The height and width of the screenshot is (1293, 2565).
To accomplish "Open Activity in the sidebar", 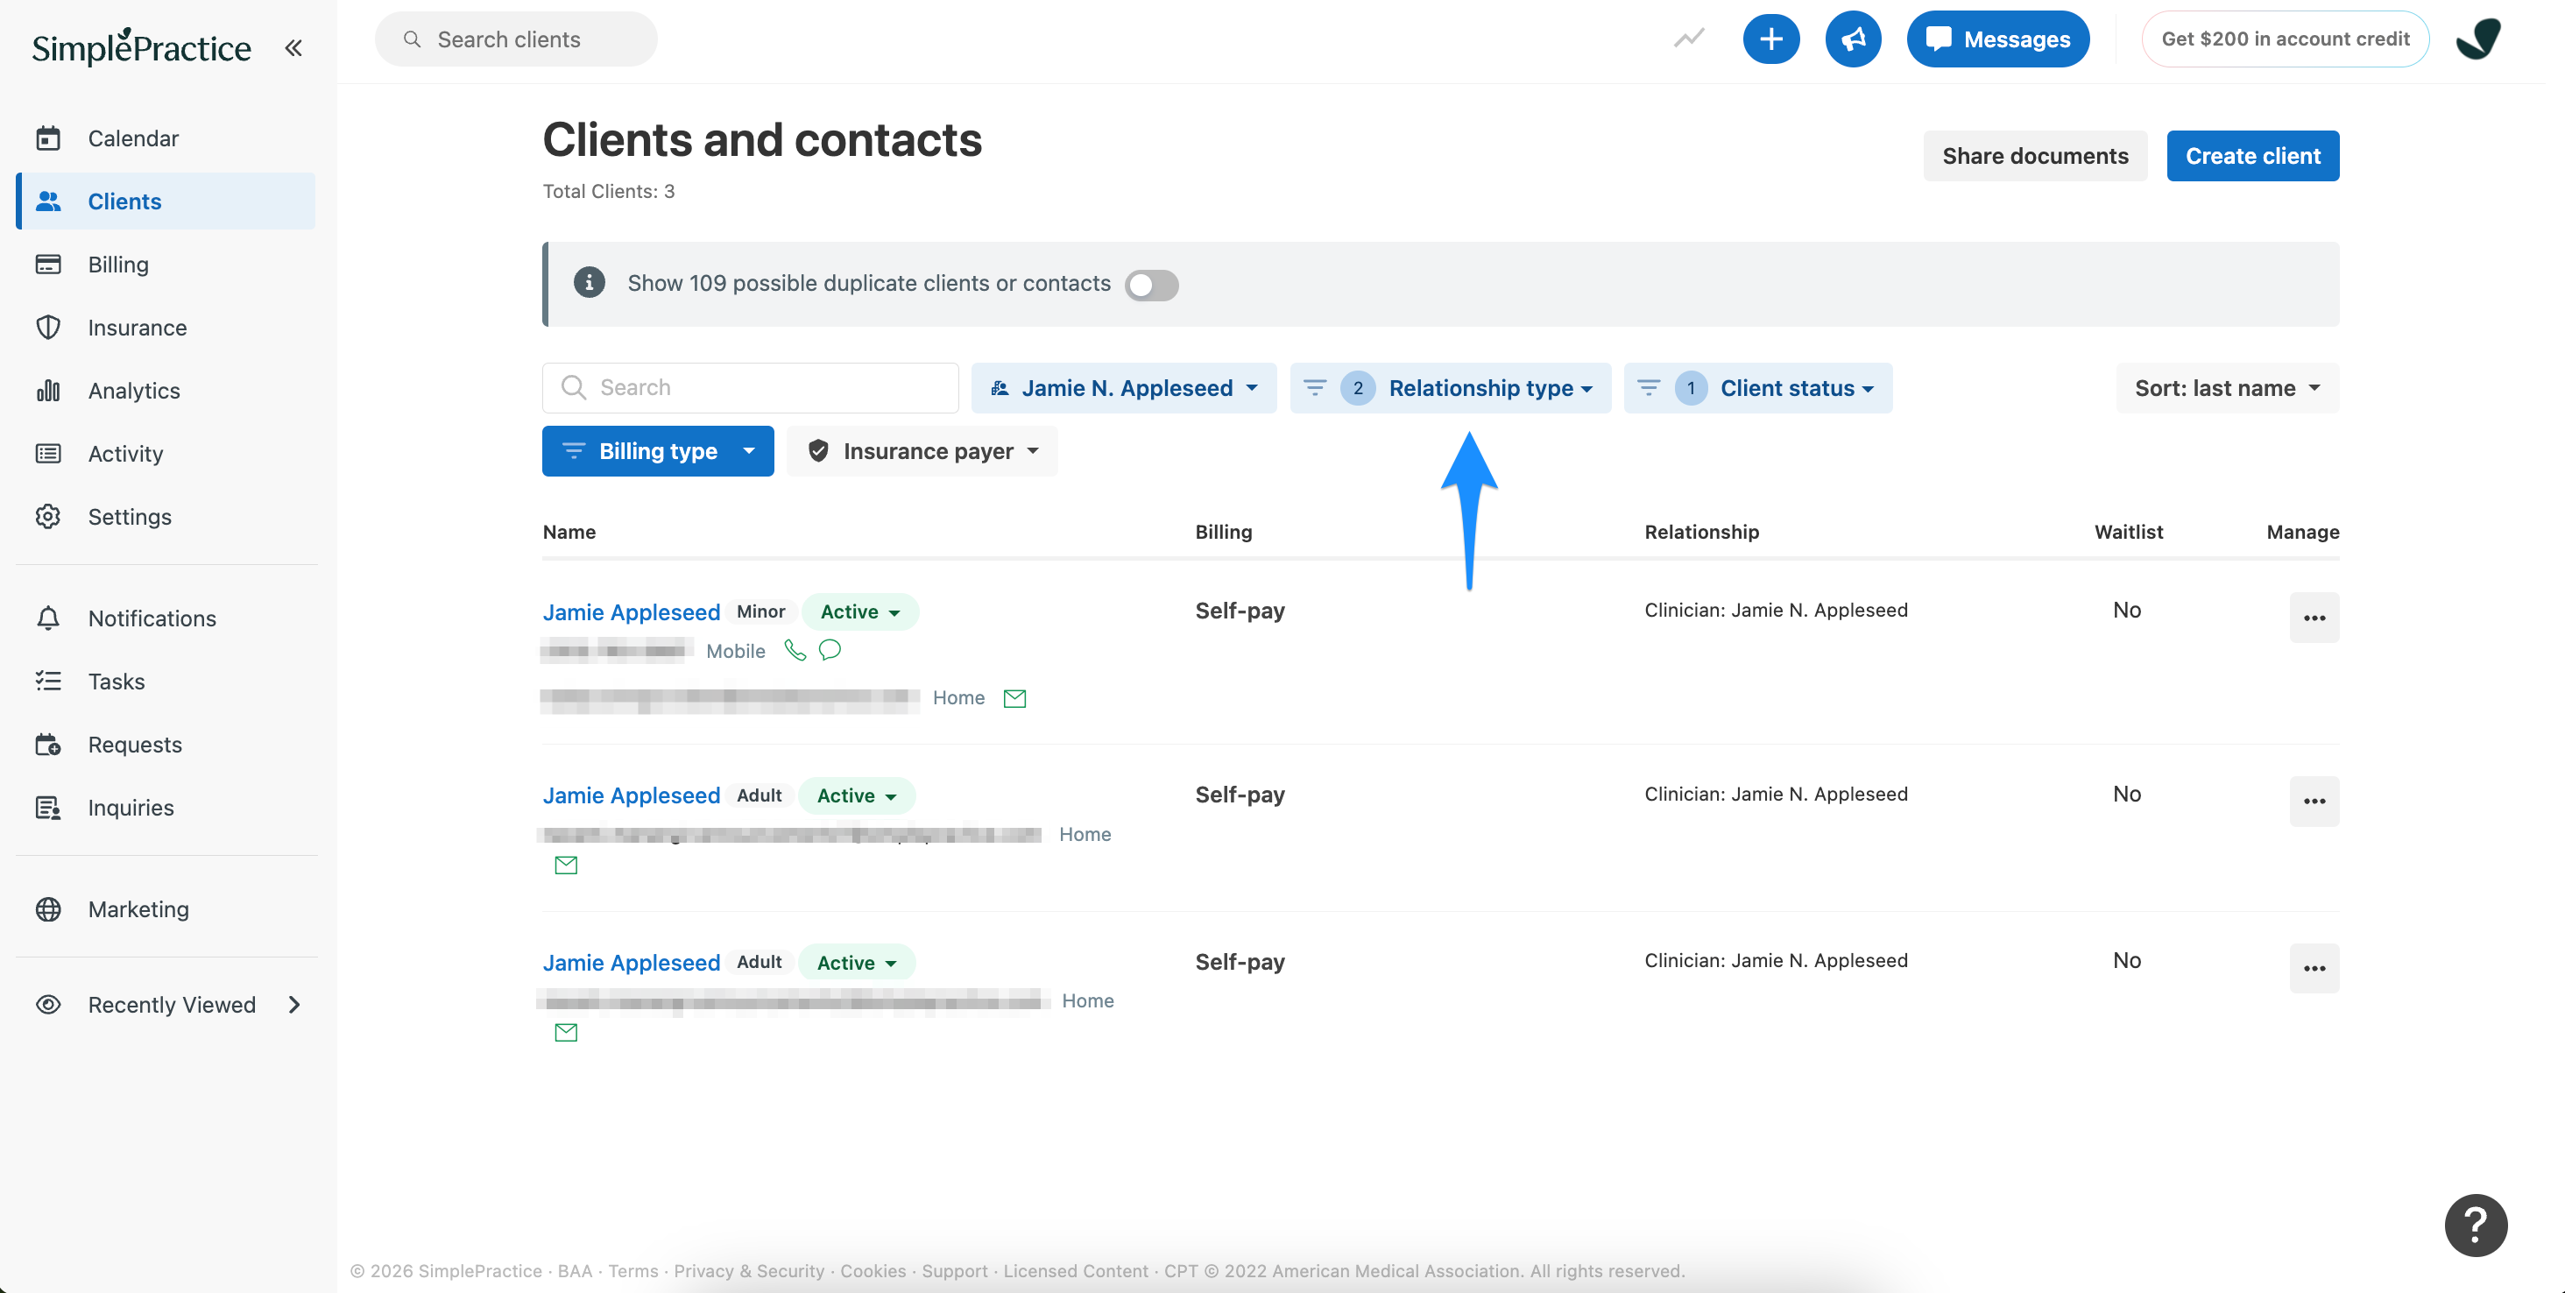I will [166, 453].
